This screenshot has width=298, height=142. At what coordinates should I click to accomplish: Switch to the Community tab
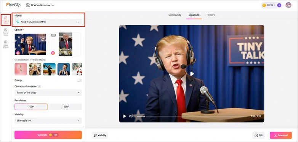[x=175, y=15]
